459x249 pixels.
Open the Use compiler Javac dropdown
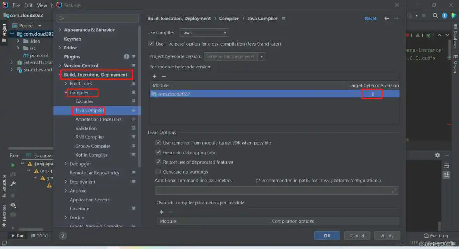pyautogui.click(x=204, y=33)
